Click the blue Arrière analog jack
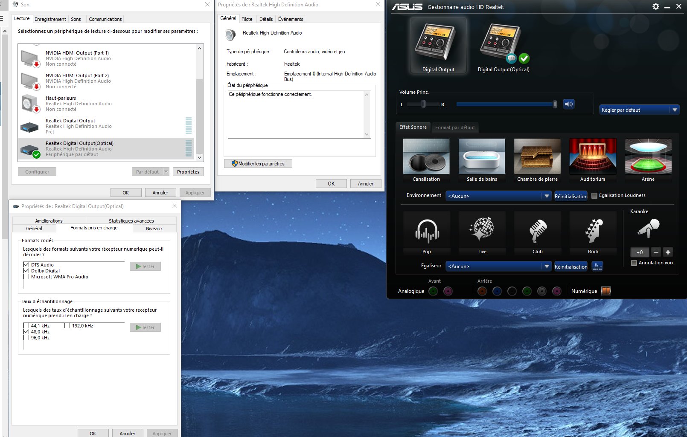 pos(497,291)
